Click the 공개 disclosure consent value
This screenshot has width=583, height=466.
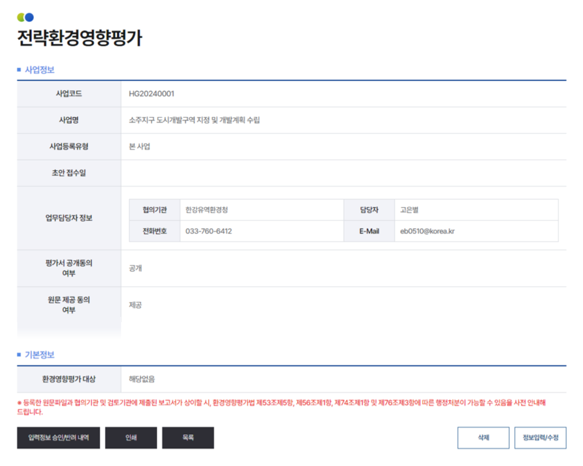click(x=136, y=268)
